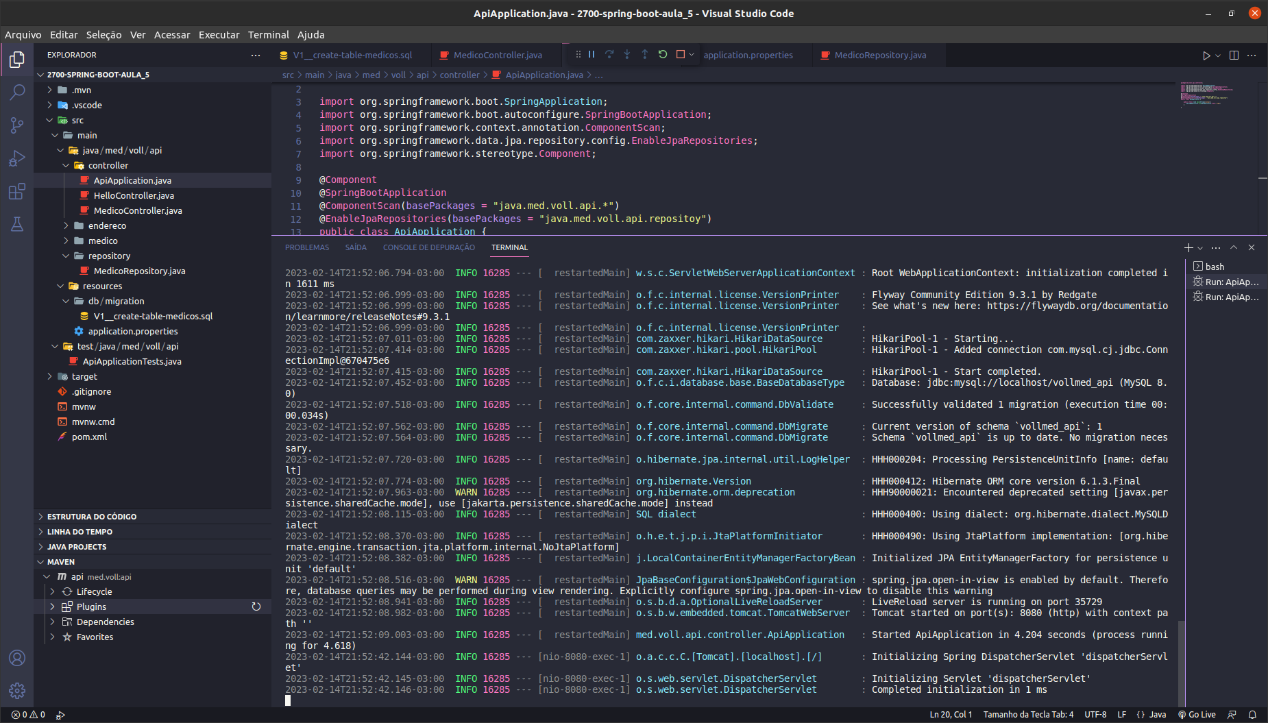Click the feedback icon in status bar
Screen dimensions: 1268x723
coord(1232,714)
